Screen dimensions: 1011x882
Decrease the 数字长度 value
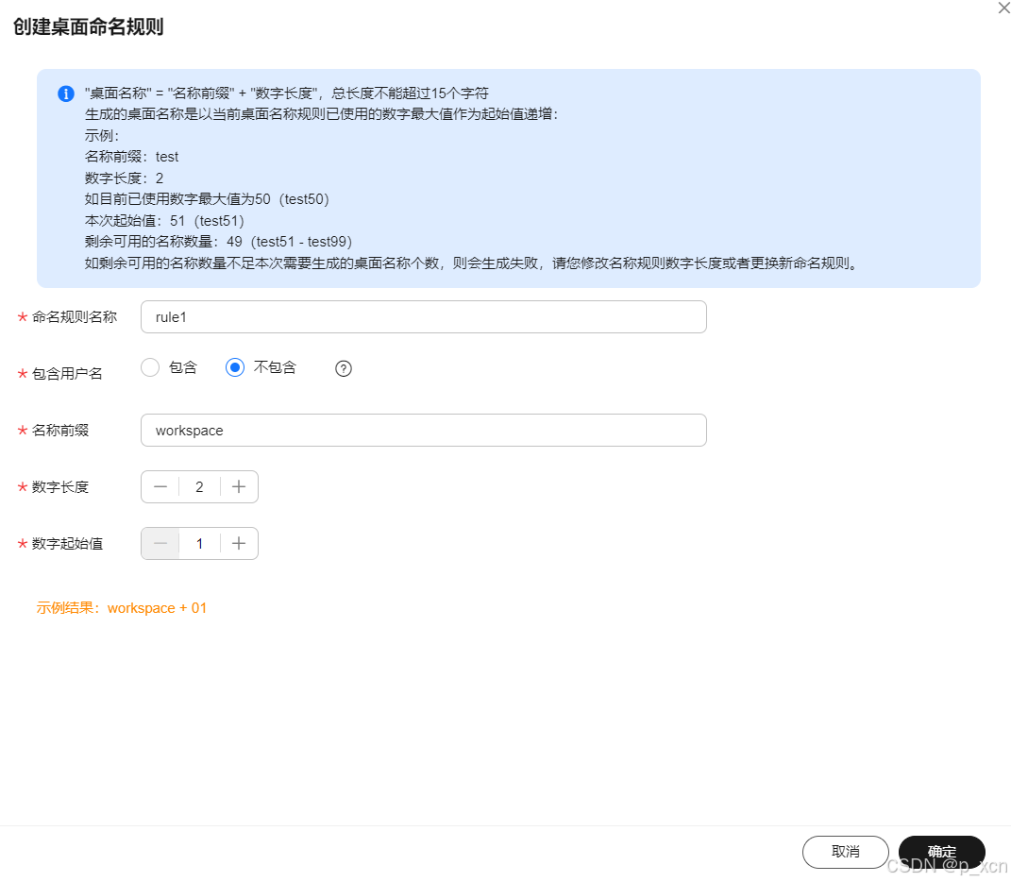[x=160, y=486]
